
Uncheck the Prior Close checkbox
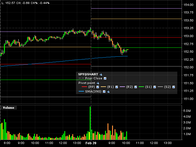105,78
